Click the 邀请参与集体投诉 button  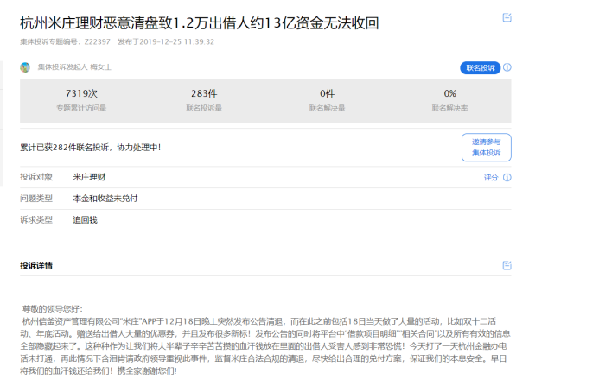click(x=486, y=147)
